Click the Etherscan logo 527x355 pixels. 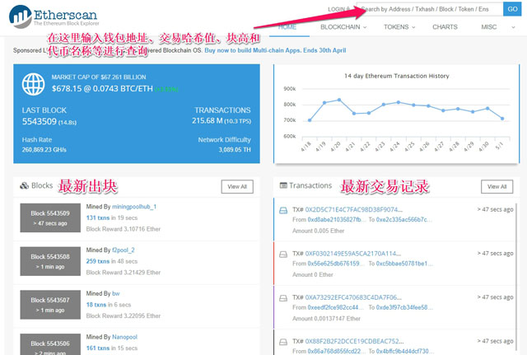coord(54,16)
